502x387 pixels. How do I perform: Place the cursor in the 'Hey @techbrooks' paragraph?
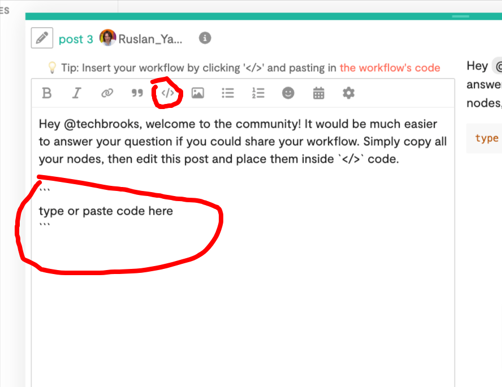[x=243, y=141]
